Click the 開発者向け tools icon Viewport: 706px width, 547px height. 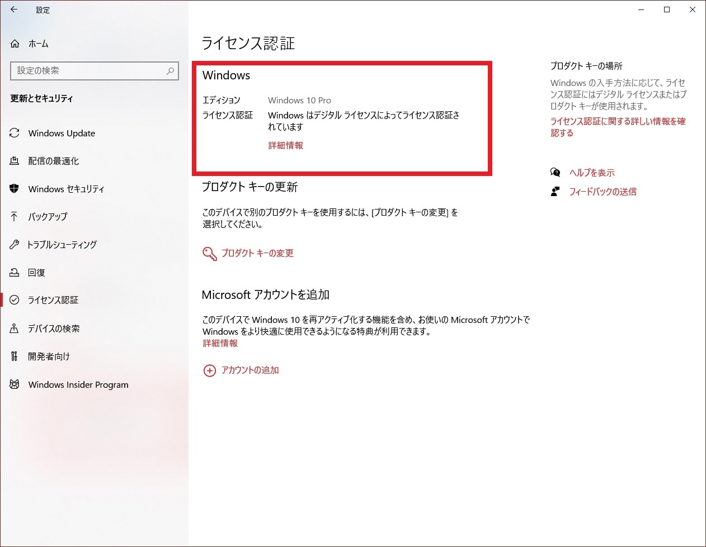point(15,356)
